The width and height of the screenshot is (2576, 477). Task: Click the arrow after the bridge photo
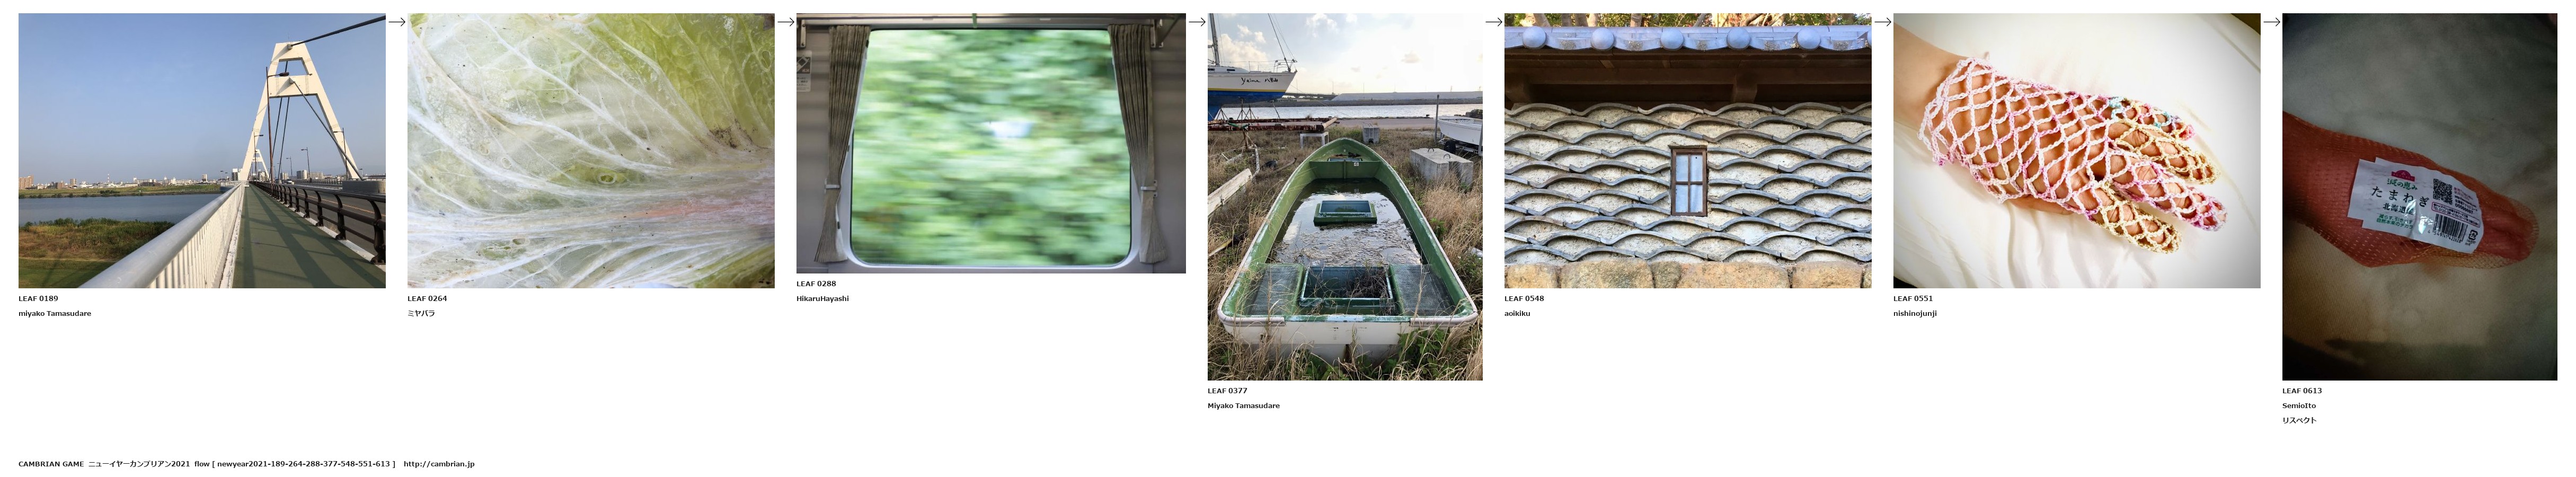click(x=397, y=22)
